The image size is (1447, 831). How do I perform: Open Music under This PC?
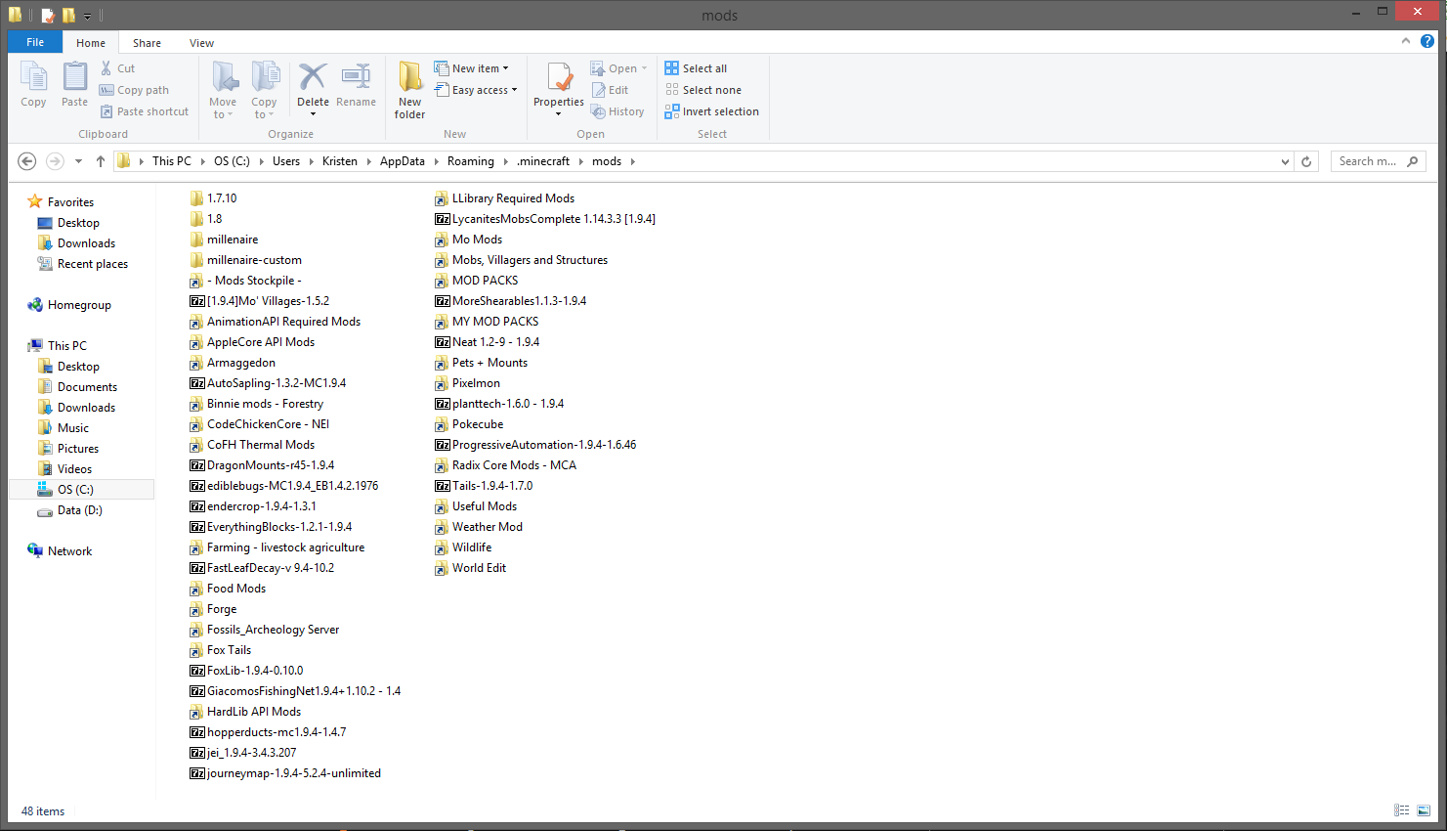coord(63,428)
